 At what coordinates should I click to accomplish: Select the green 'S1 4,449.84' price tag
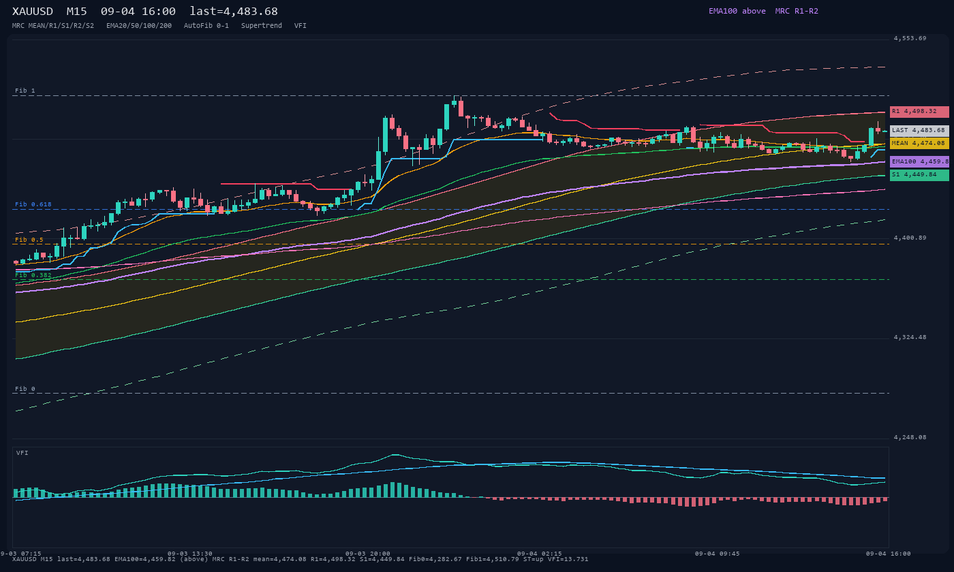pos(919,175)
